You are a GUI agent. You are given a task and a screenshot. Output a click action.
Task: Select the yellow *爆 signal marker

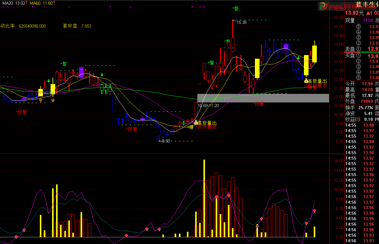click(x=191, y=127)
